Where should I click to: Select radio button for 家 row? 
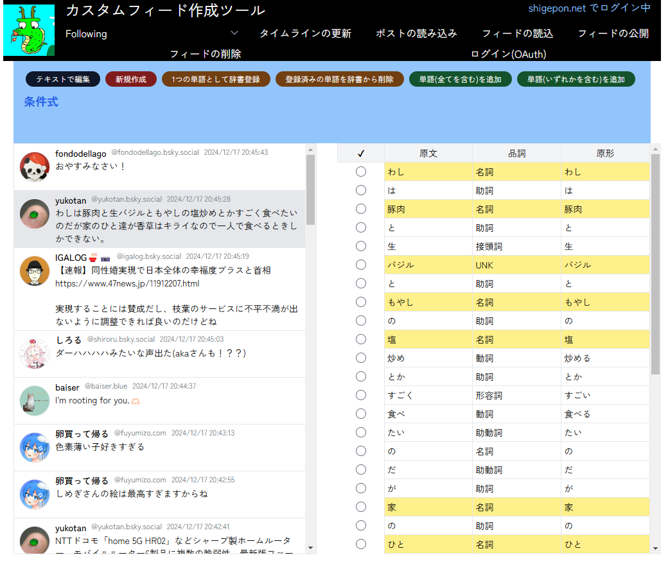(361, 507)
